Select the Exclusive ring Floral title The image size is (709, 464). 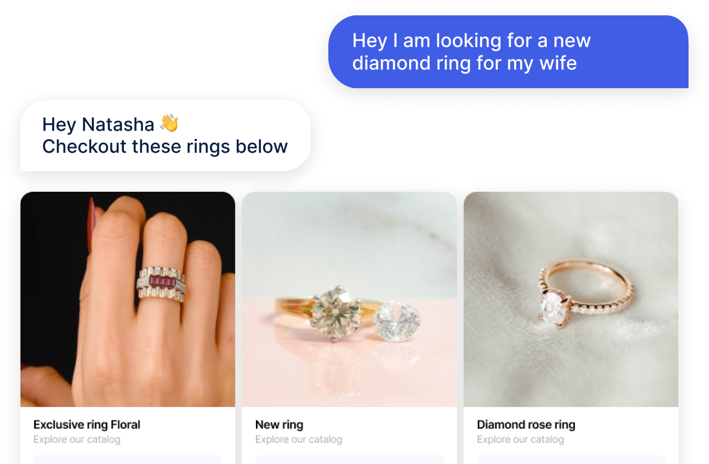coord(87,424)
